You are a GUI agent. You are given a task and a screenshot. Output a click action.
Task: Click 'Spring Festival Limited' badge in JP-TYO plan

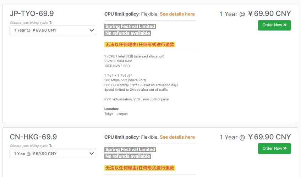point(130,27)
